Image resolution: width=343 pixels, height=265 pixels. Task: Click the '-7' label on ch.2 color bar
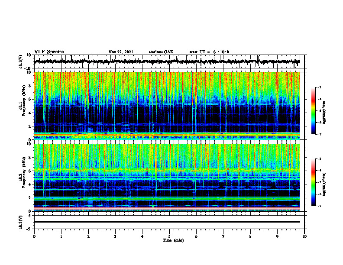tap(319, 206)
